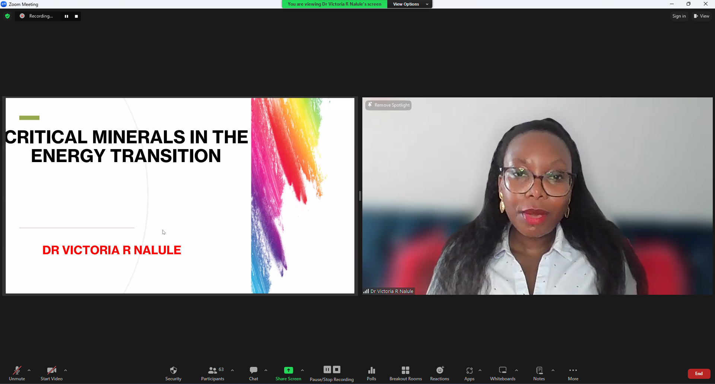Open the View Options dropdown
The image size is (715, 384).
410,4
